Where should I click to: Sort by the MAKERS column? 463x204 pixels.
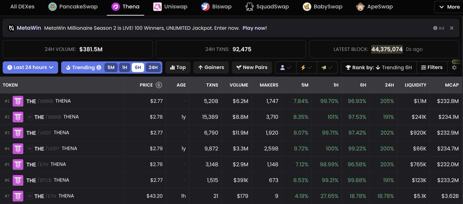click(269, 85)
